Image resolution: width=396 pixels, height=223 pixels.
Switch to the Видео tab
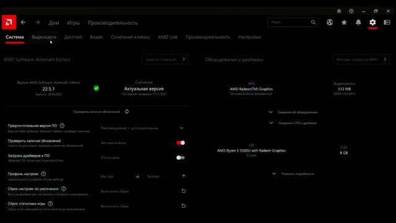tap(97, 37)
